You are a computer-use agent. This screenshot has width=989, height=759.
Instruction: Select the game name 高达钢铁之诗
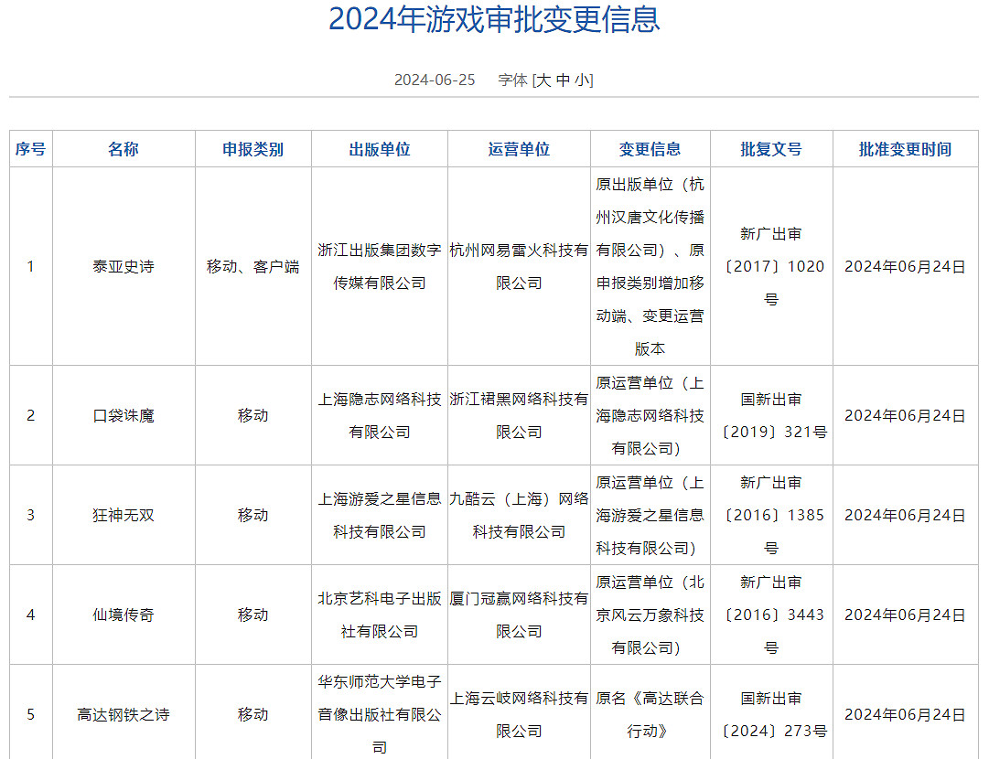(124, 712)
